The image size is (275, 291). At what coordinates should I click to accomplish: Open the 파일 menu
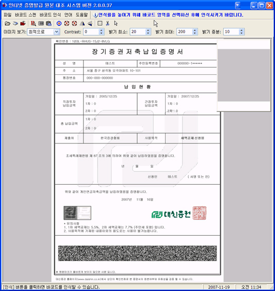point(8,15)
